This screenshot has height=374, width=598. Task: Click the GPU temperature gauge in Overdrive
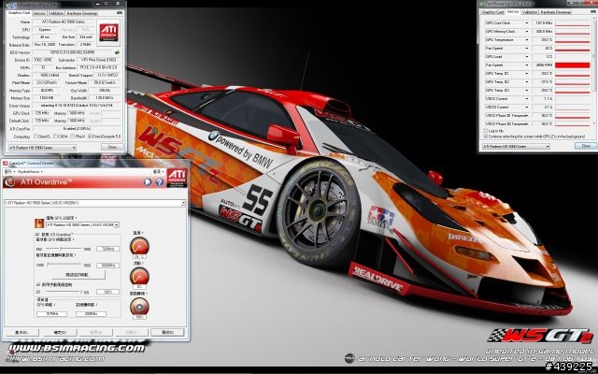click(x=139, y=246)
